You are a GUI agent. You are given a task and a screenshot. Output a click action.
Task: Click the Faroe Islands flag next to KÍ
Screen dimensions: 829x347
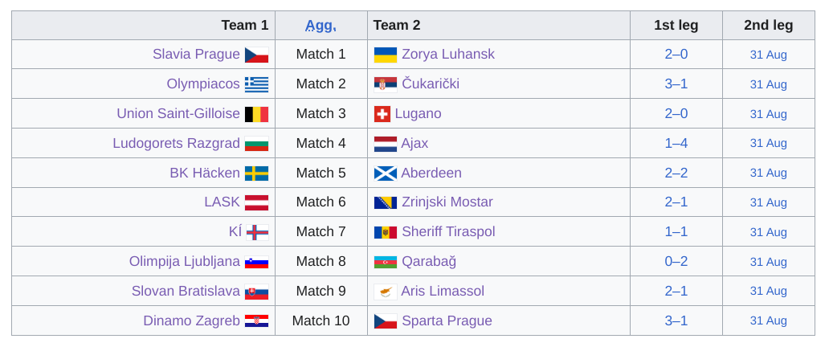point(258,232)
